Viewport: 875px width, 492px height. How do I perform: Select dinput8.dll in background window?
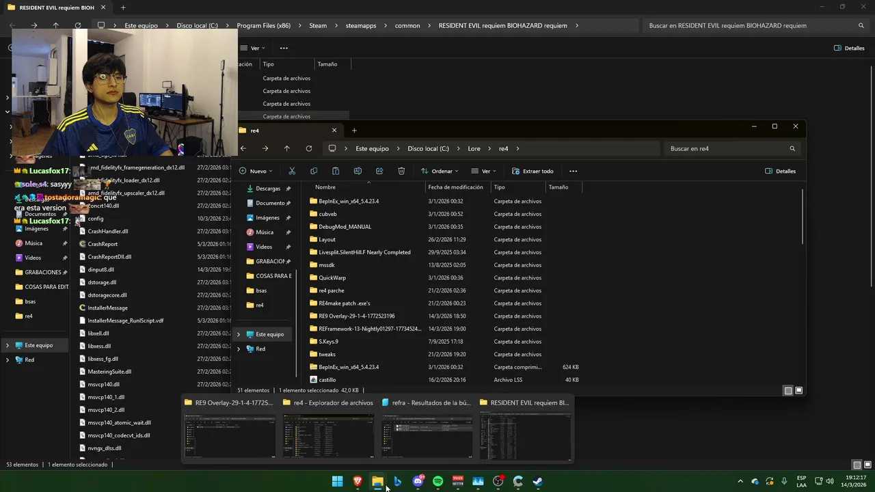[x=100, y=269]
